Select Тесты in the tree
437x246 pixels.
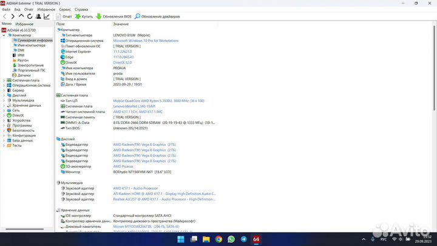click(14, 146)
